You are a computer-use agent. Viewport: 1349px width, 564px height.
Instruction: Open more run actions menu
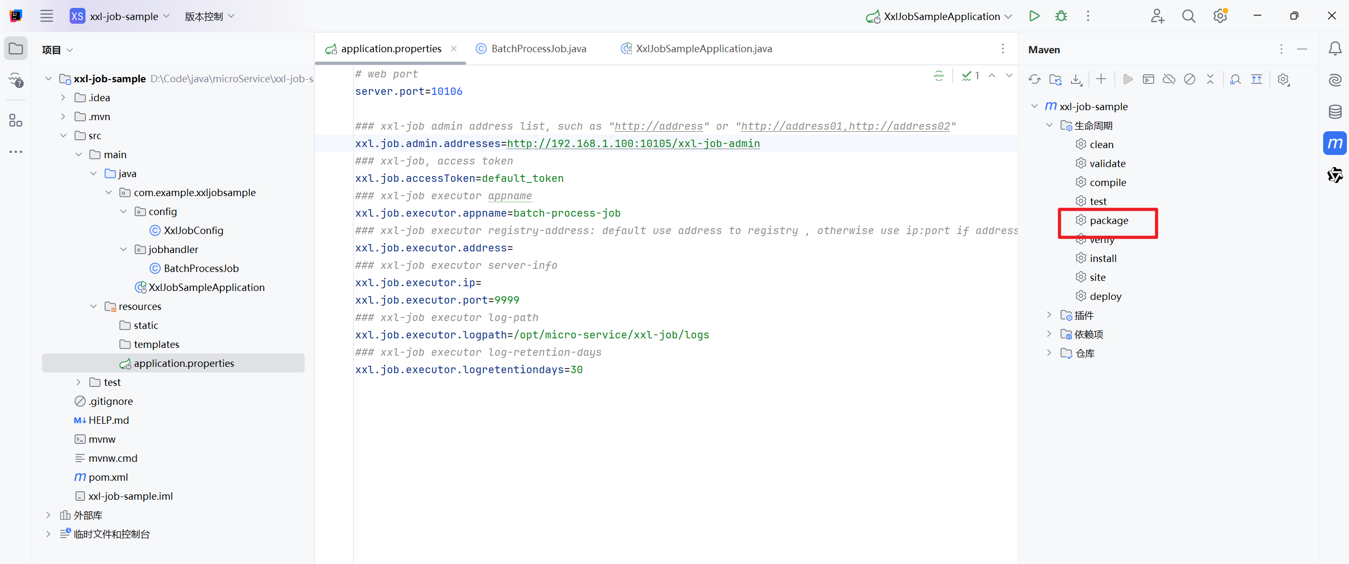coord(1088,16)
